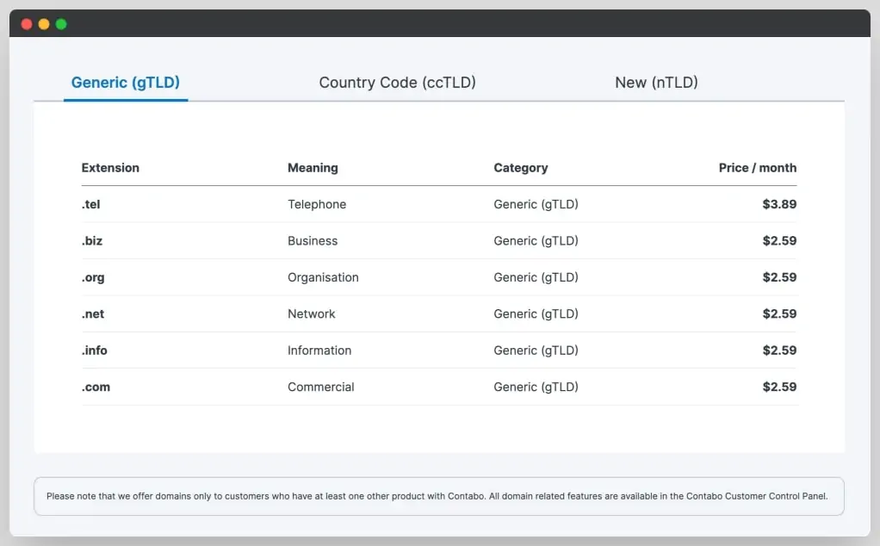
Task: Click the .net extension label
Action: (93, 313)
